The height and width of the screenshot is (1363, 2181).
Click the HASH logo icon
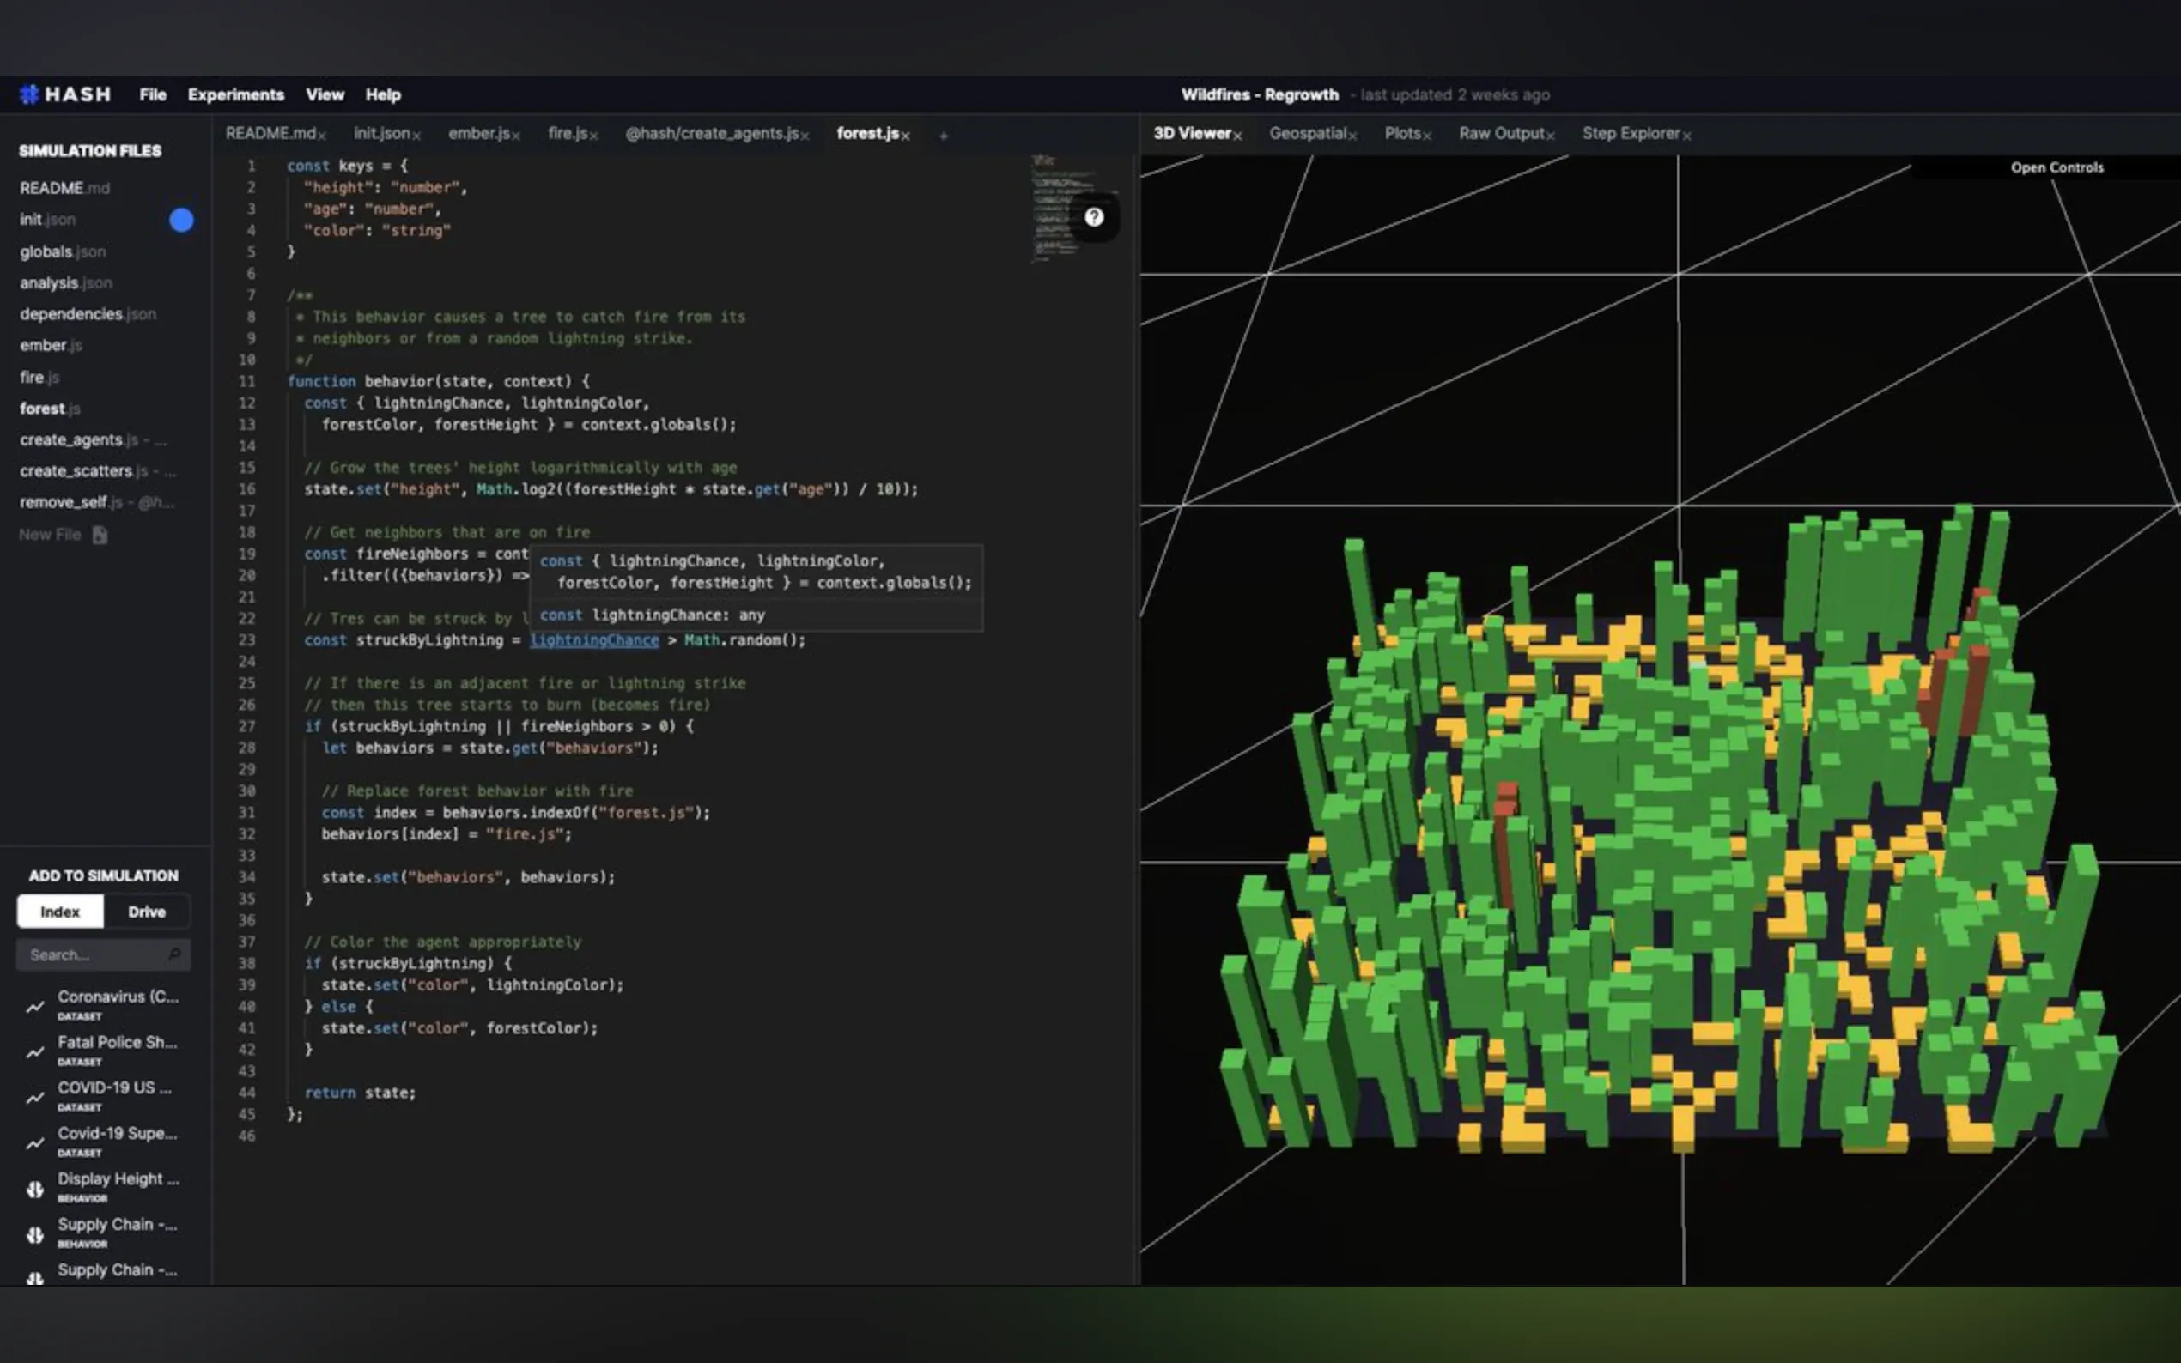click(30, 94)
